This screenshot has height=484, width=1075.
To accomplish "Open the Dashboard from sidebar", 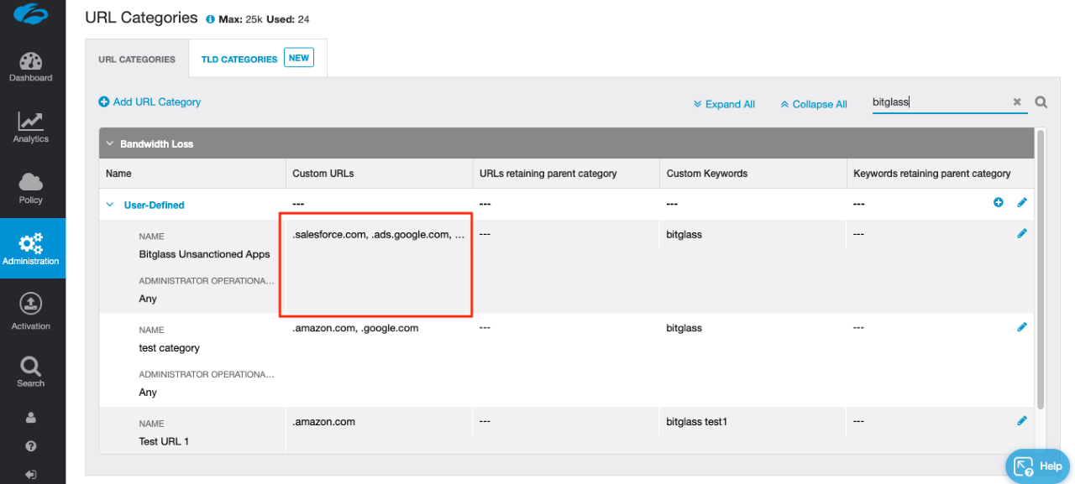I will pyautogui.click(x=31, y=67).
